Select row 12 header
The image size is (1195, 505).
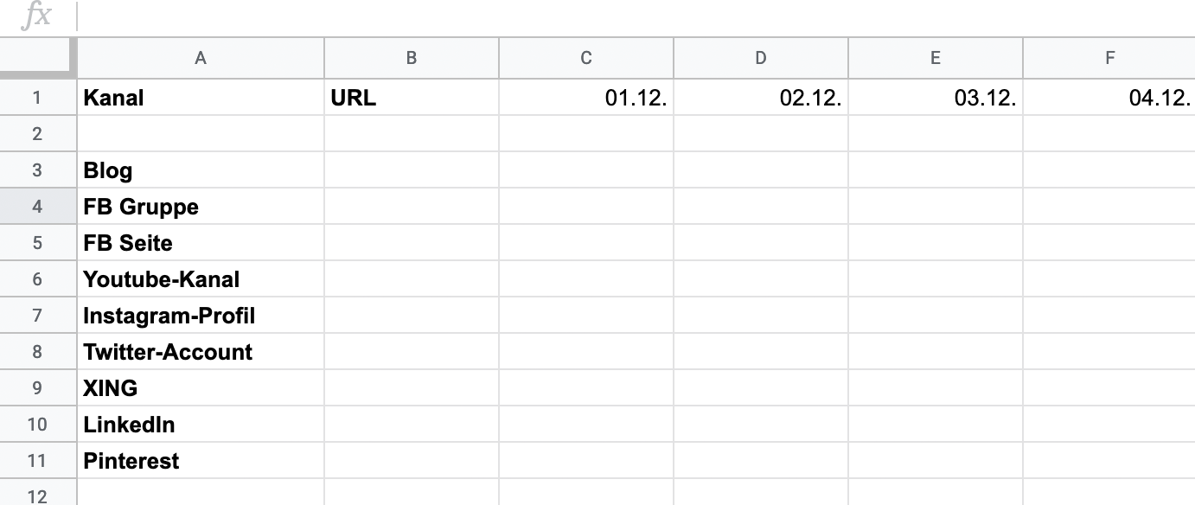pos(37,494)
